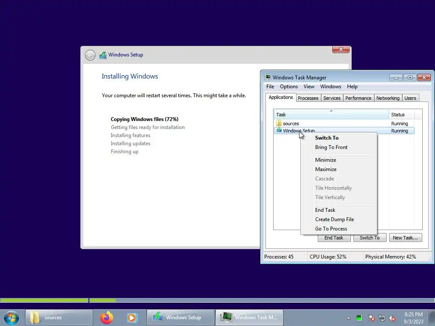
Task: Switch to the Networking tab
Action: tap(388, 98)
